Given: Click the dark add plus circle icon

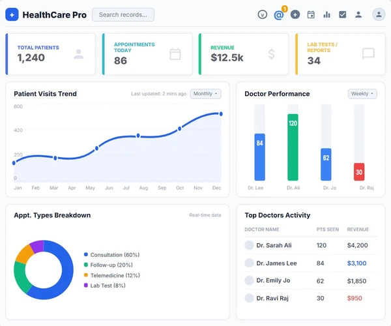Looking at the screenshot, I should [x=295, y=14].
